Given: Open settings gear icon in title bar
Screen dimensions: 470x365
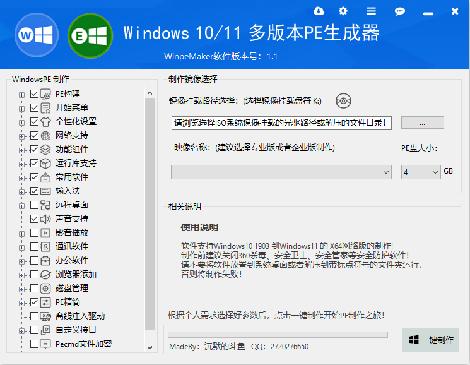Looking at the screenshot, I should coord(343,11).
